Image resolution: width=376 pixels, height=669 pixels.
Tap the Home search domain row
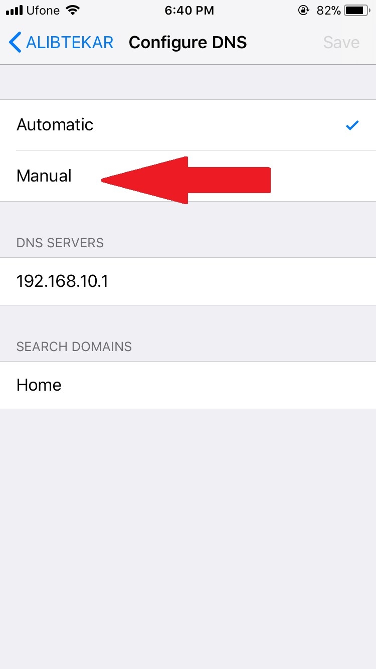click(x=188, y=385)
